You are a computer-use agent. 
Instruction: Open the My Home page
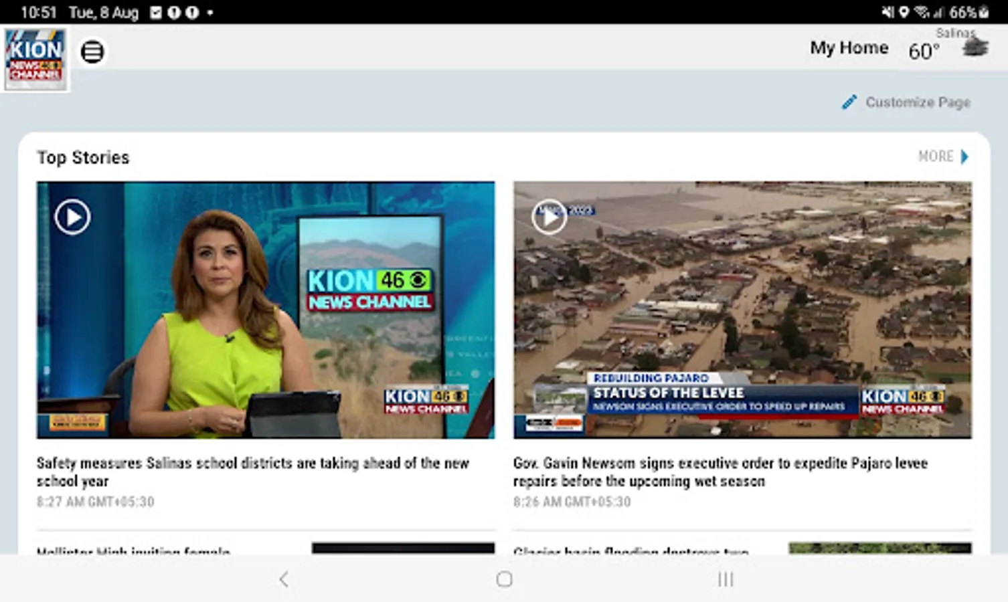coord(849,48)
